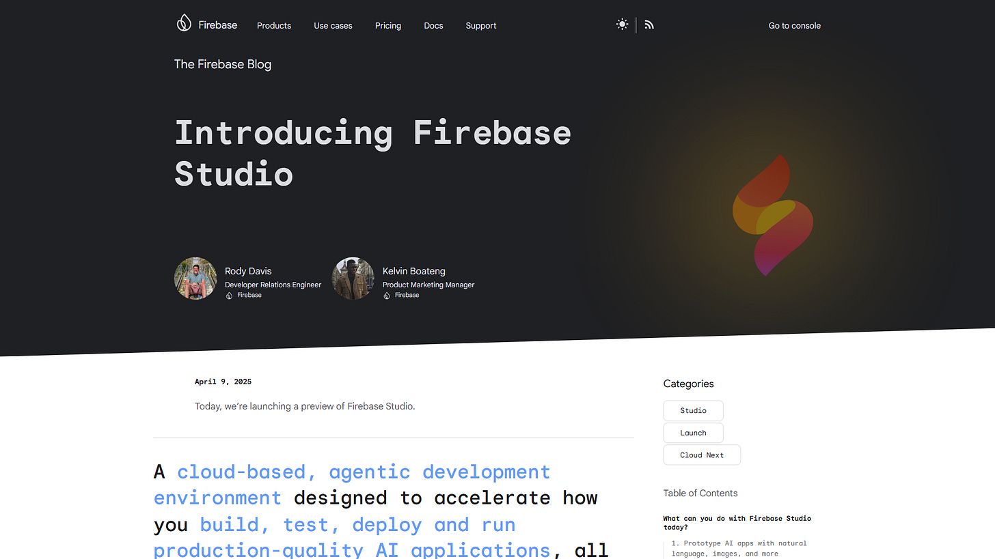Toggle the light/dark theme sun icon
995x559 pixels.
(x=622, y=25)
